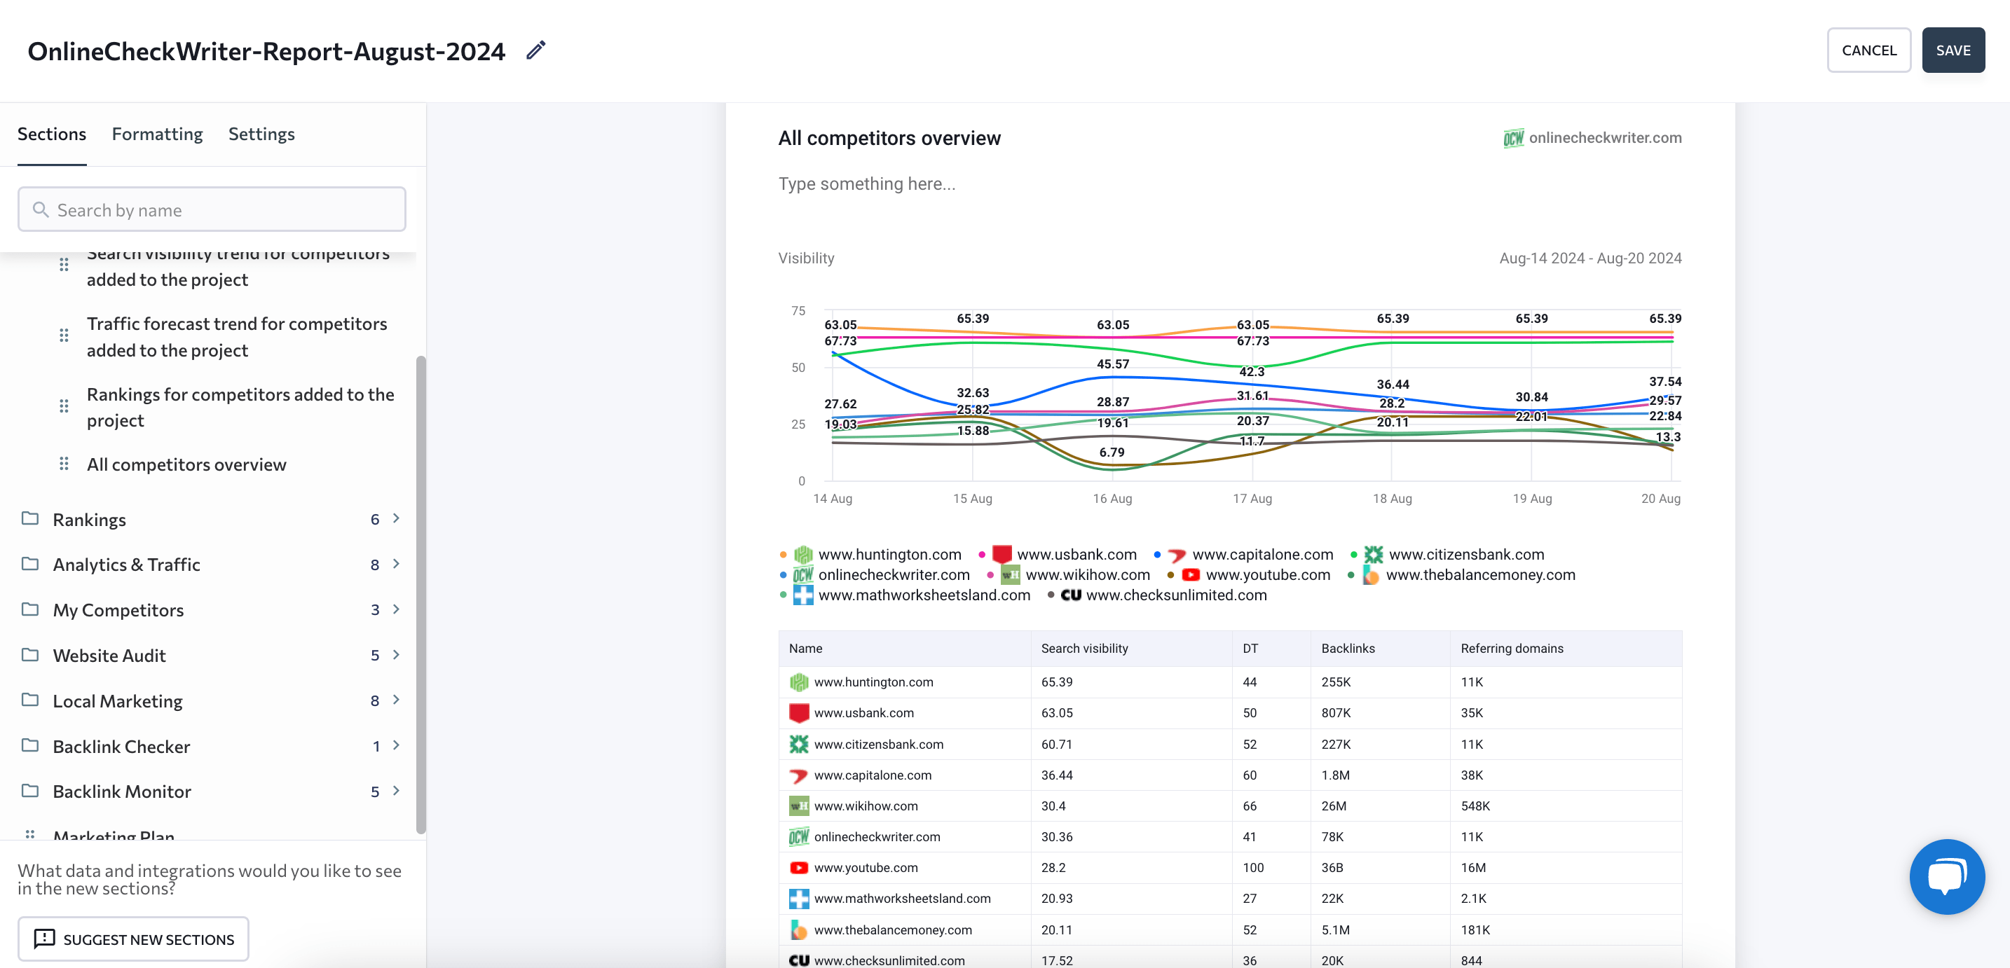Select Rankings for competitors added to the project
The height and width of the screenshot is (968, 2010).
coord(240,407)
